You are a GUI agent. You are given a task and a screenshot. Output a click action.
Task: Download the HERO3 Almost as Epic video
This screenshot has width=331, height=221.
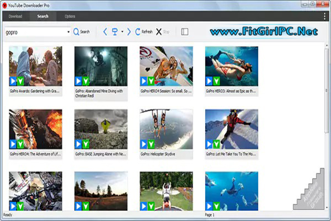click(x=216, y=81)
